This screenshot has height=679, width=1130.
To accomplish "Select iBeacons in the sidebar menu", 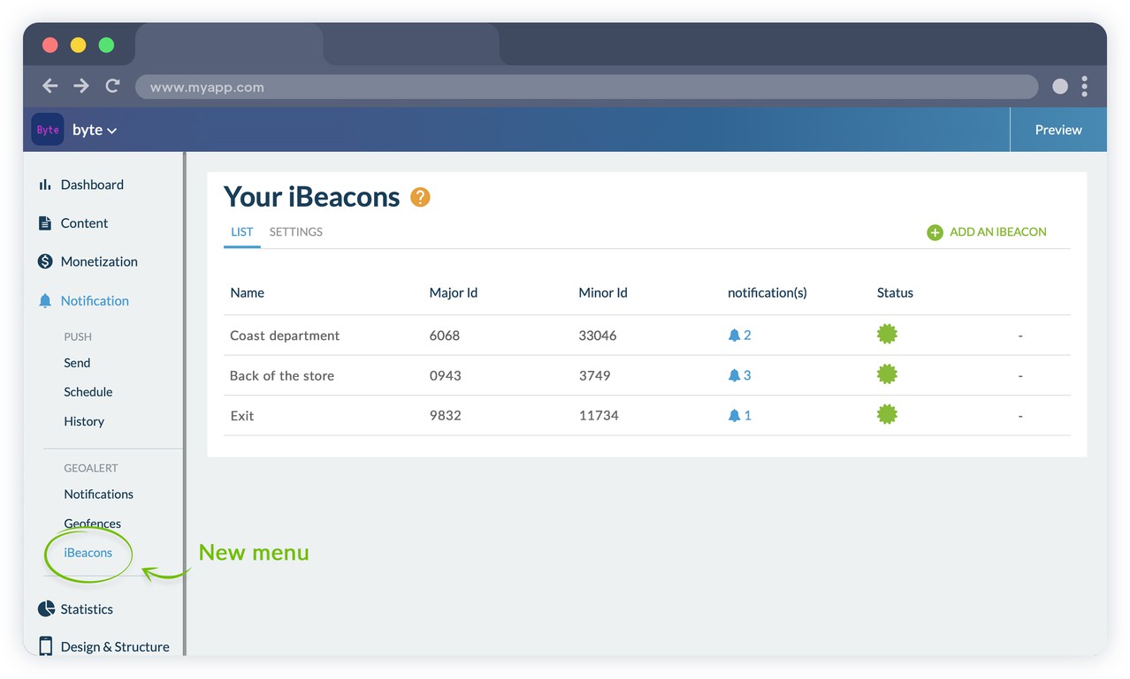I will (88, 553).
